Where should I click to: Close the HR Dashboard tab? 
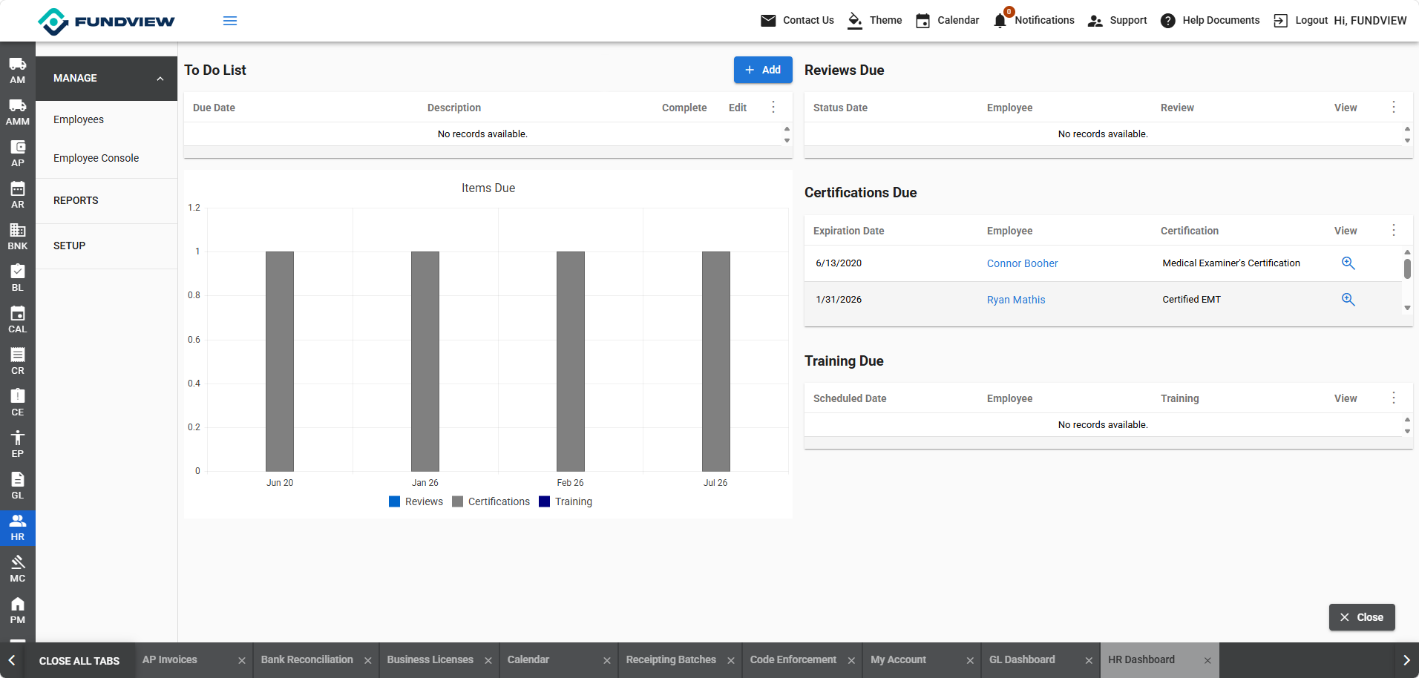tap(1207, 660)
